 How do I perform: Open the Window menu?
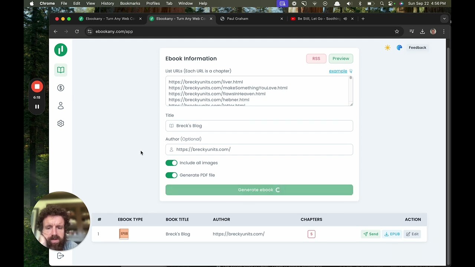point(186,3)
